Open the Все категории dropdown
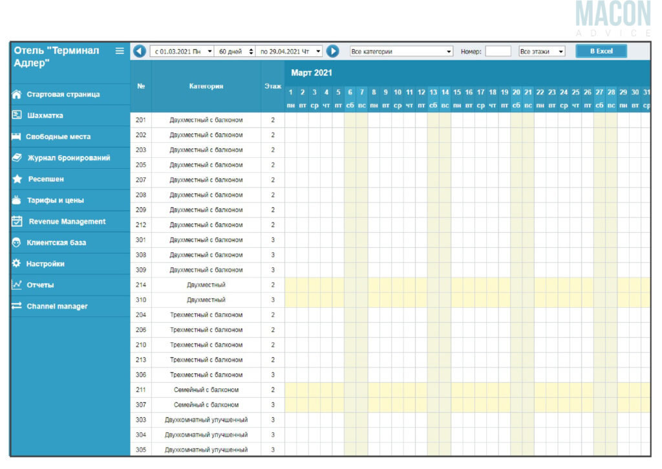Image resolution: width=662 pixels, height=469 pixels. point(401,51)
